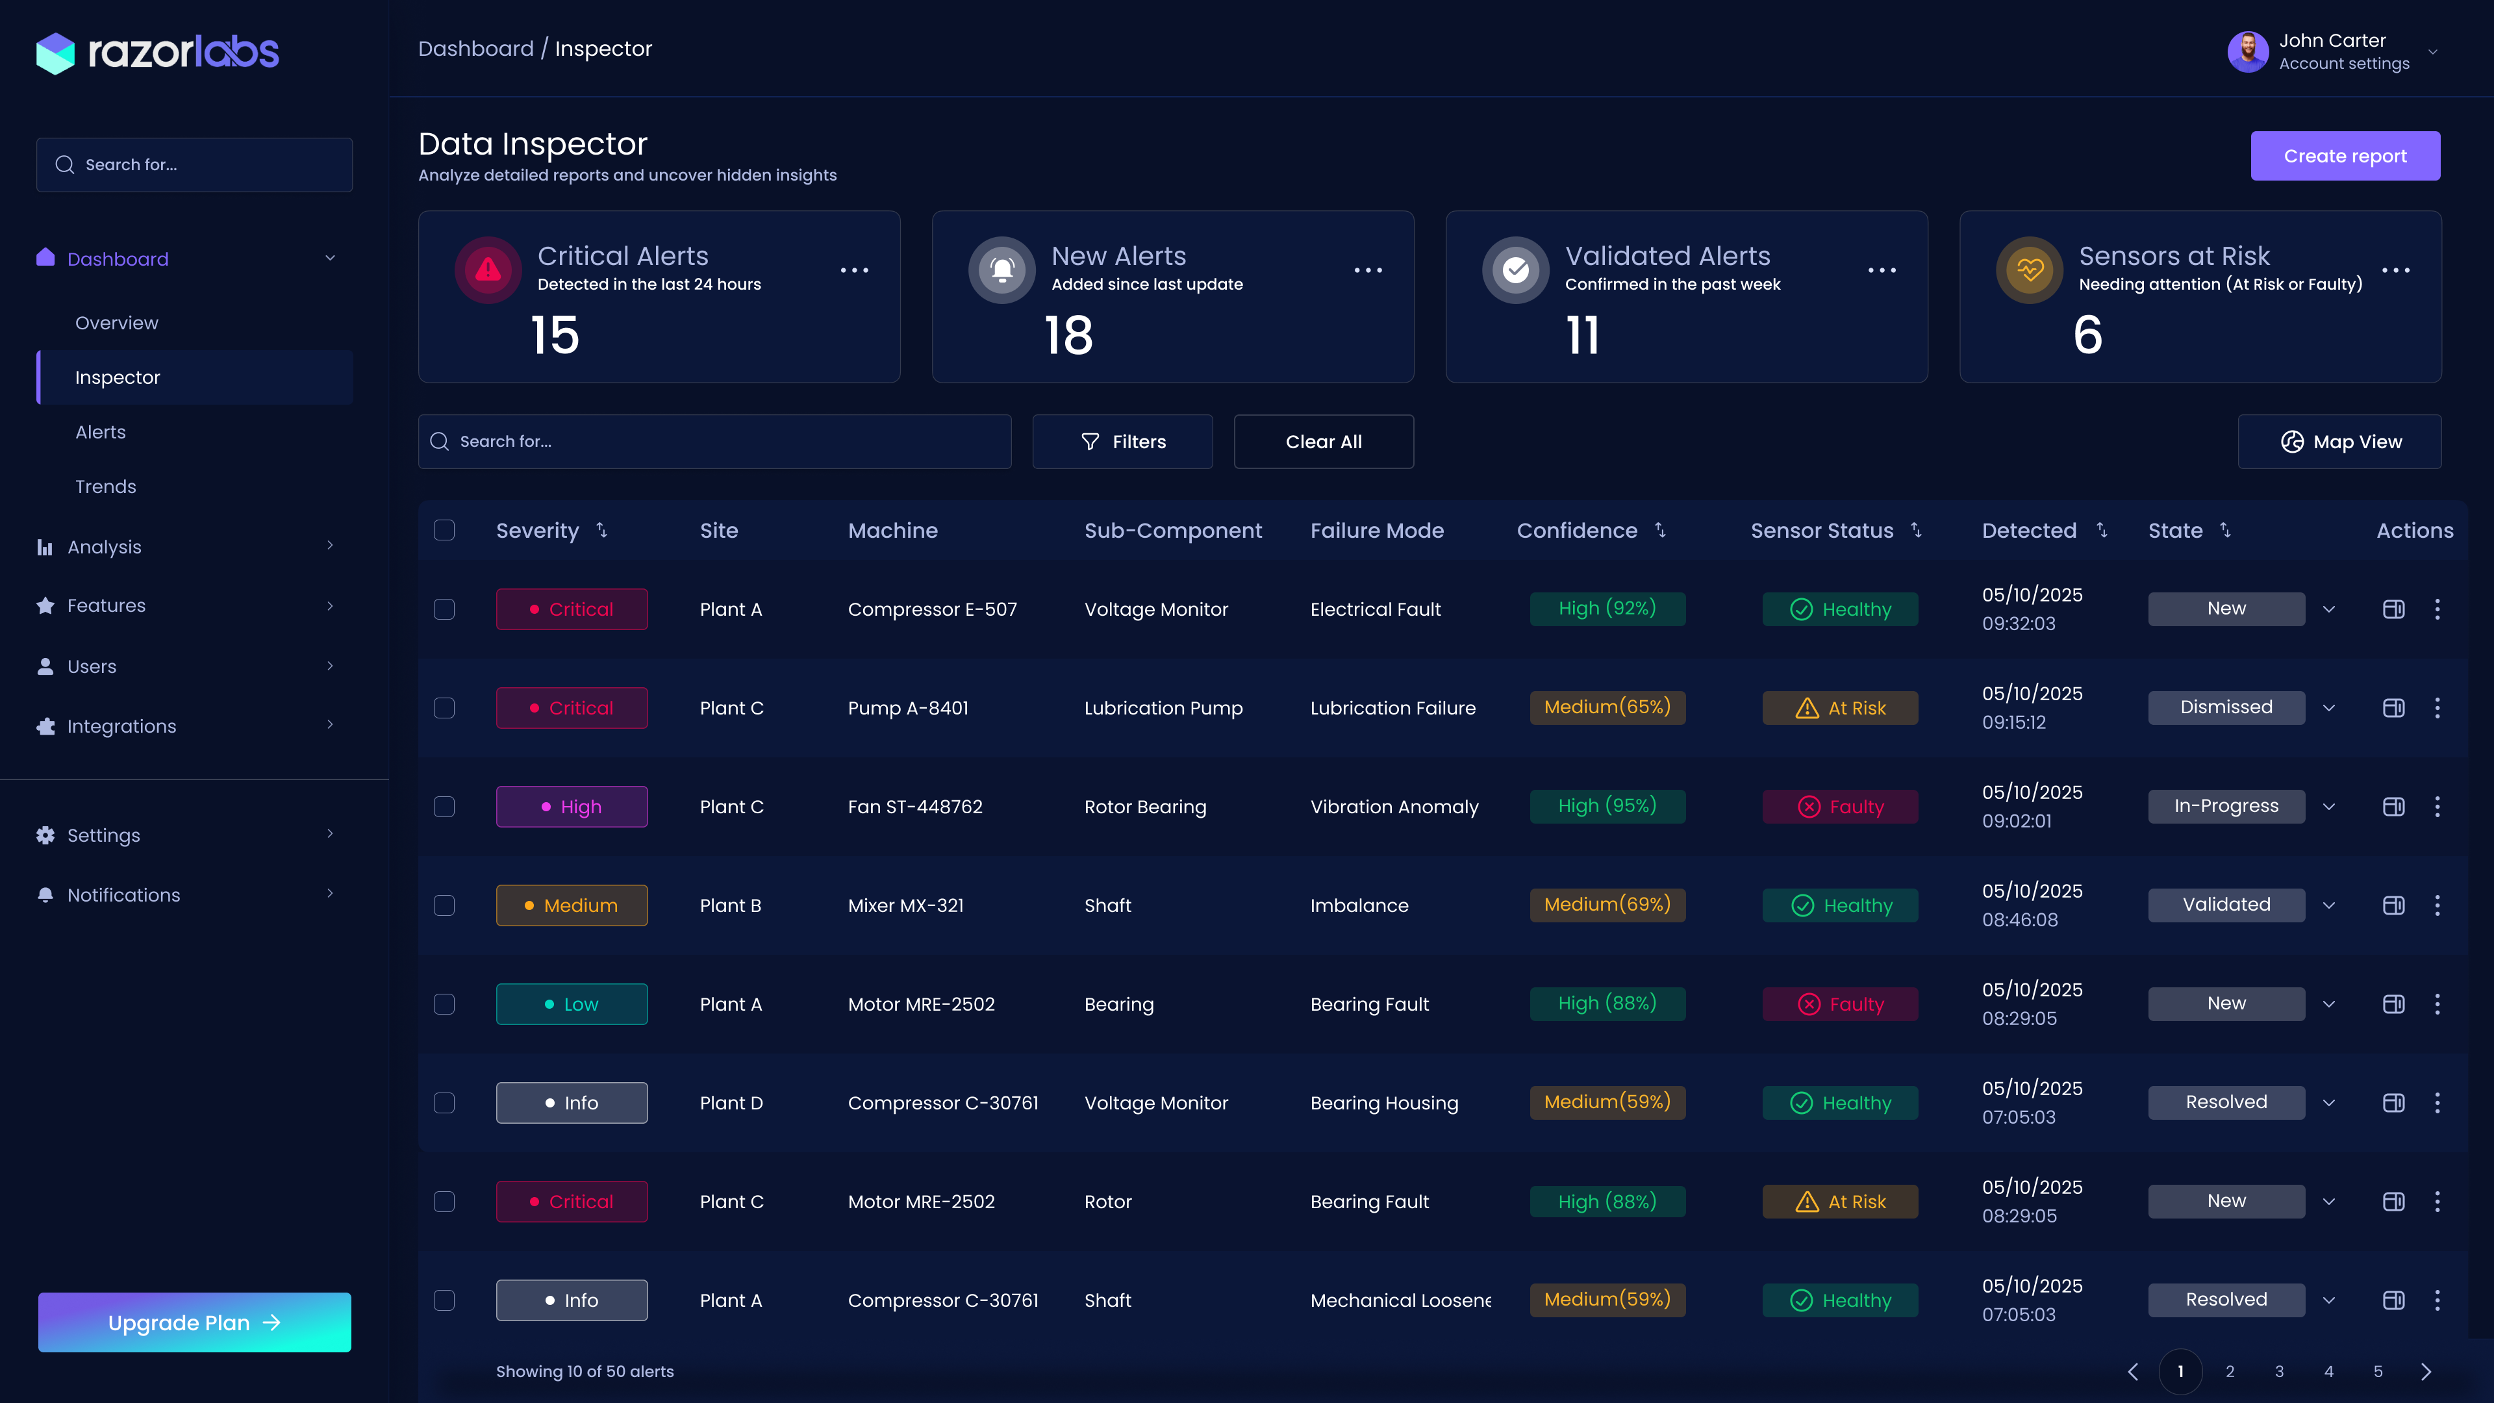
Task: Open Validated Alerts card options menu
Action: [1882, 270]
